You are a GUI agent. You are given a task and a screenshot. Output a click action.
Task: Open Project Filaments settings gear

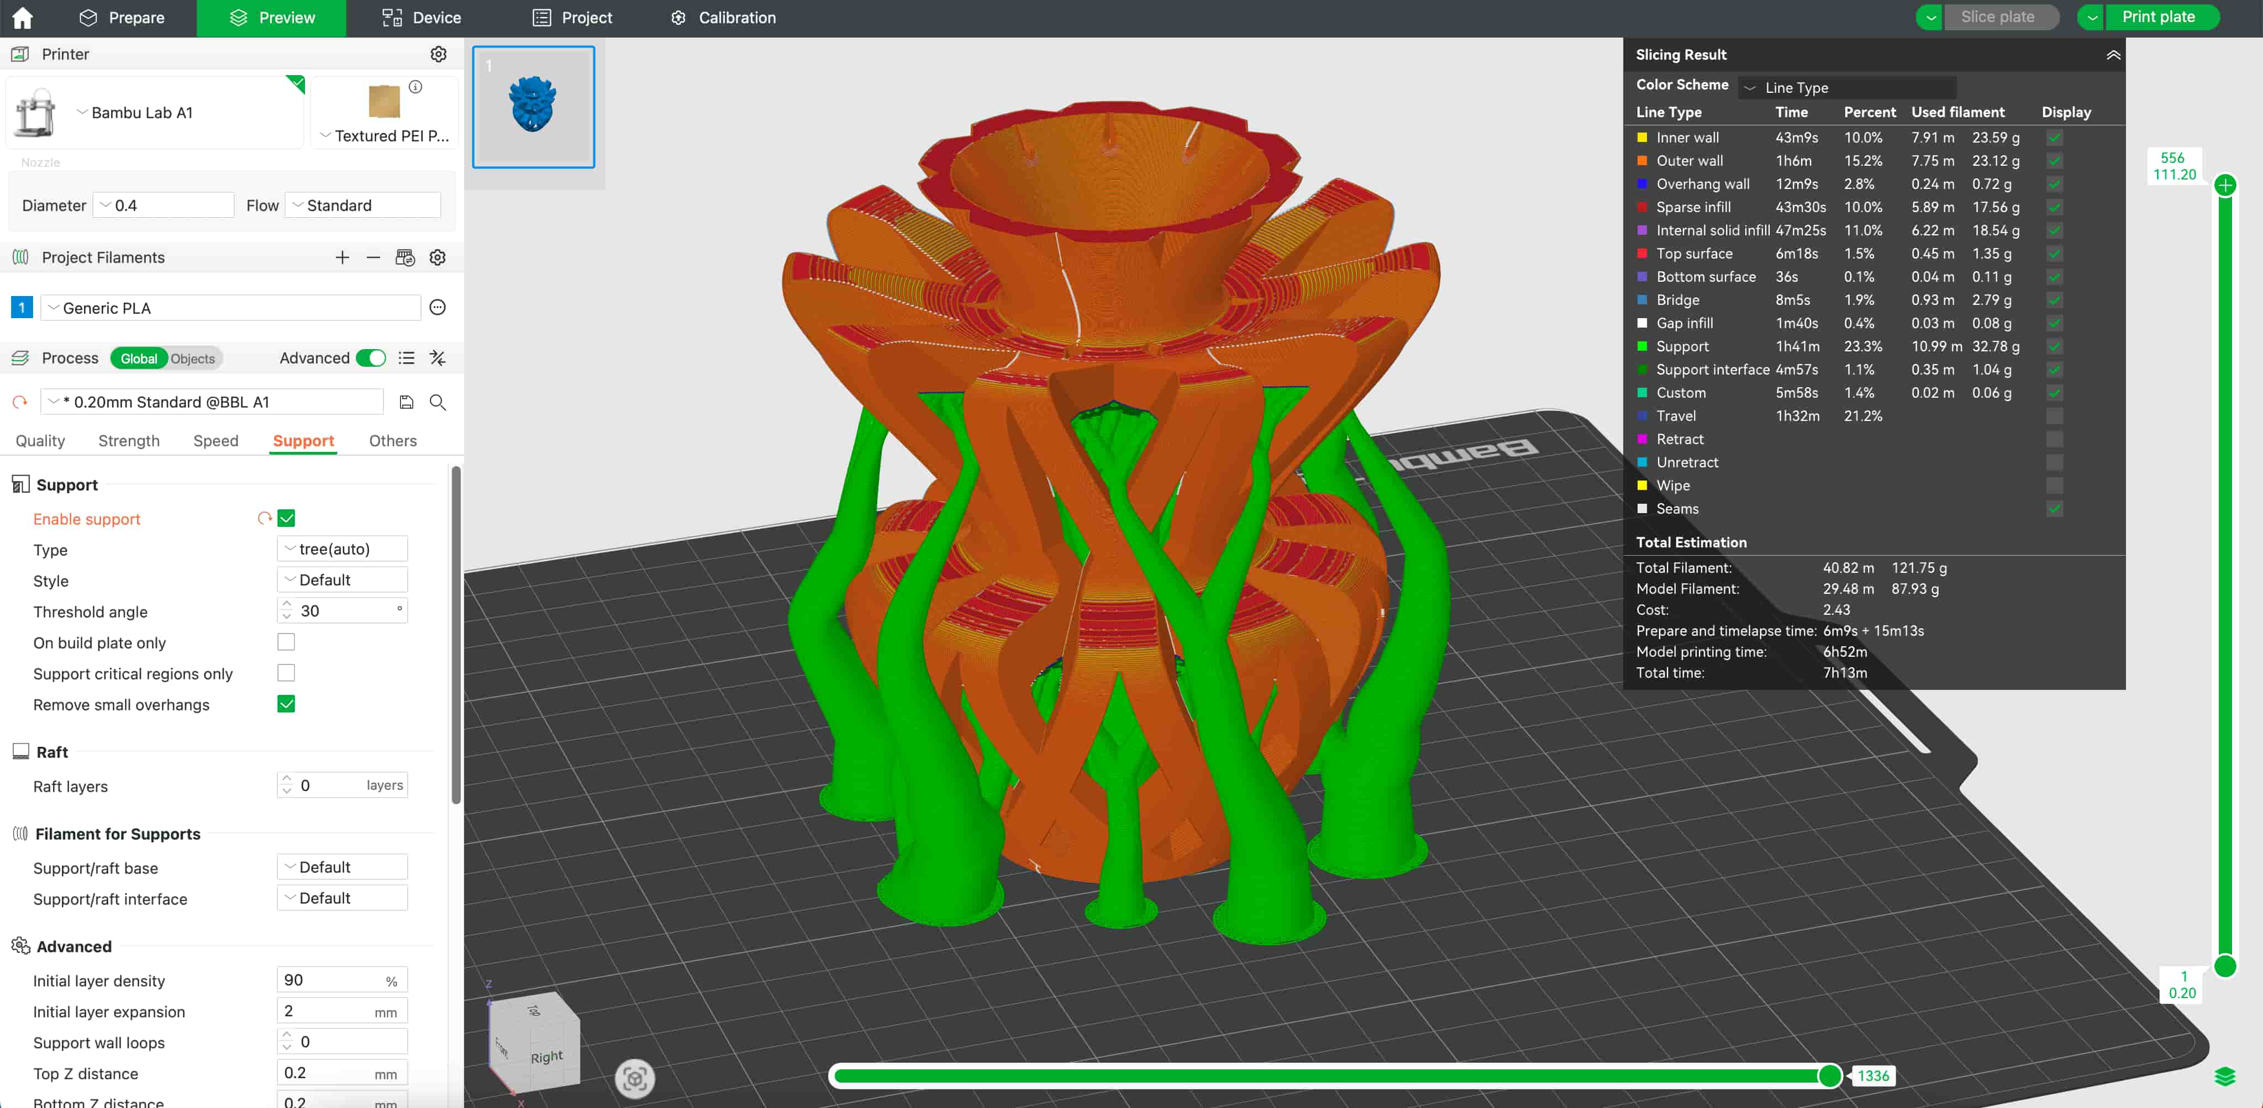[x=438, y=257]
